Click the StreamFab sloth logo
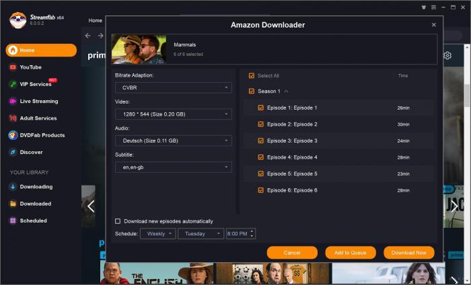 click(17, 20)
